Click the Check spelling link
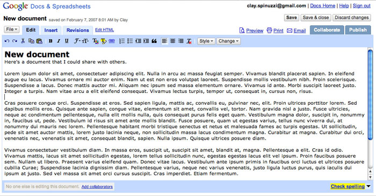Screen dimensions: 376x196 [348, 186]
